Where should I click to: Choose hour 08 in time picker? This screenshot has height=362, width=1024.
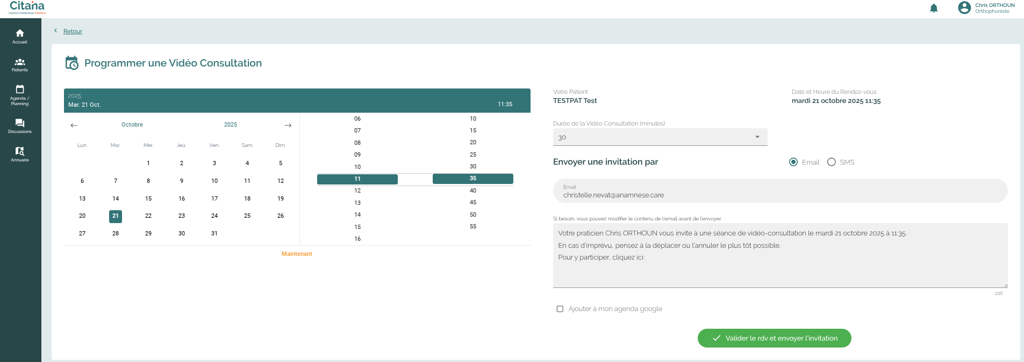pos(357,143)
